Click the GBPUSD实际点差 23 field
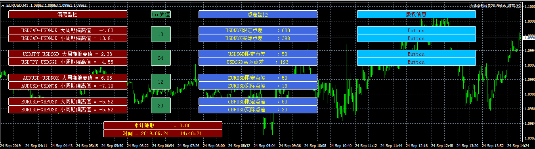The width and height of the screenshot is (535, 149). 258,109
